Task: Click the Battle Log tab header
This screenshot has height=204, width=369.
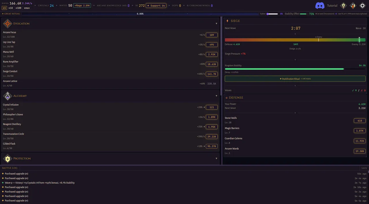Action: pyautogui.click(x=10, y=168)
